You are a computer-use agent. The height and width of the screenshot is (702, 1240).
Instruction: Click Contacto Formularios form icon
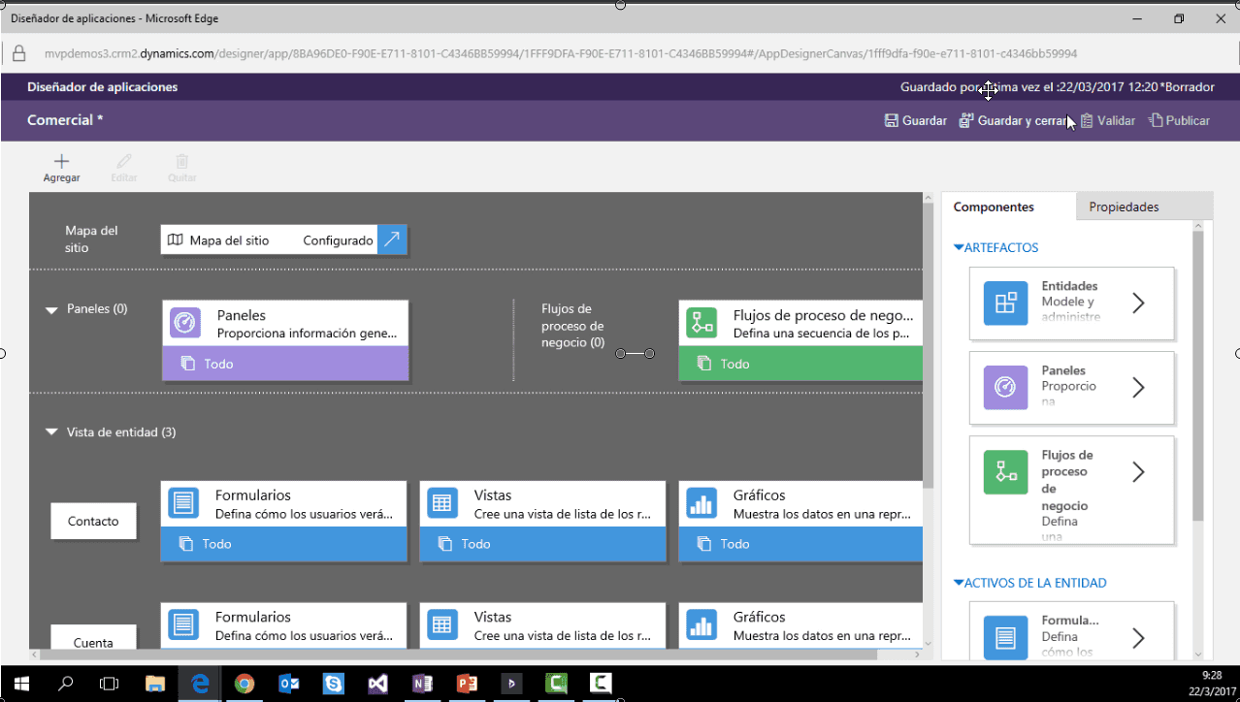pyautogui.click(x=183, y=503)
